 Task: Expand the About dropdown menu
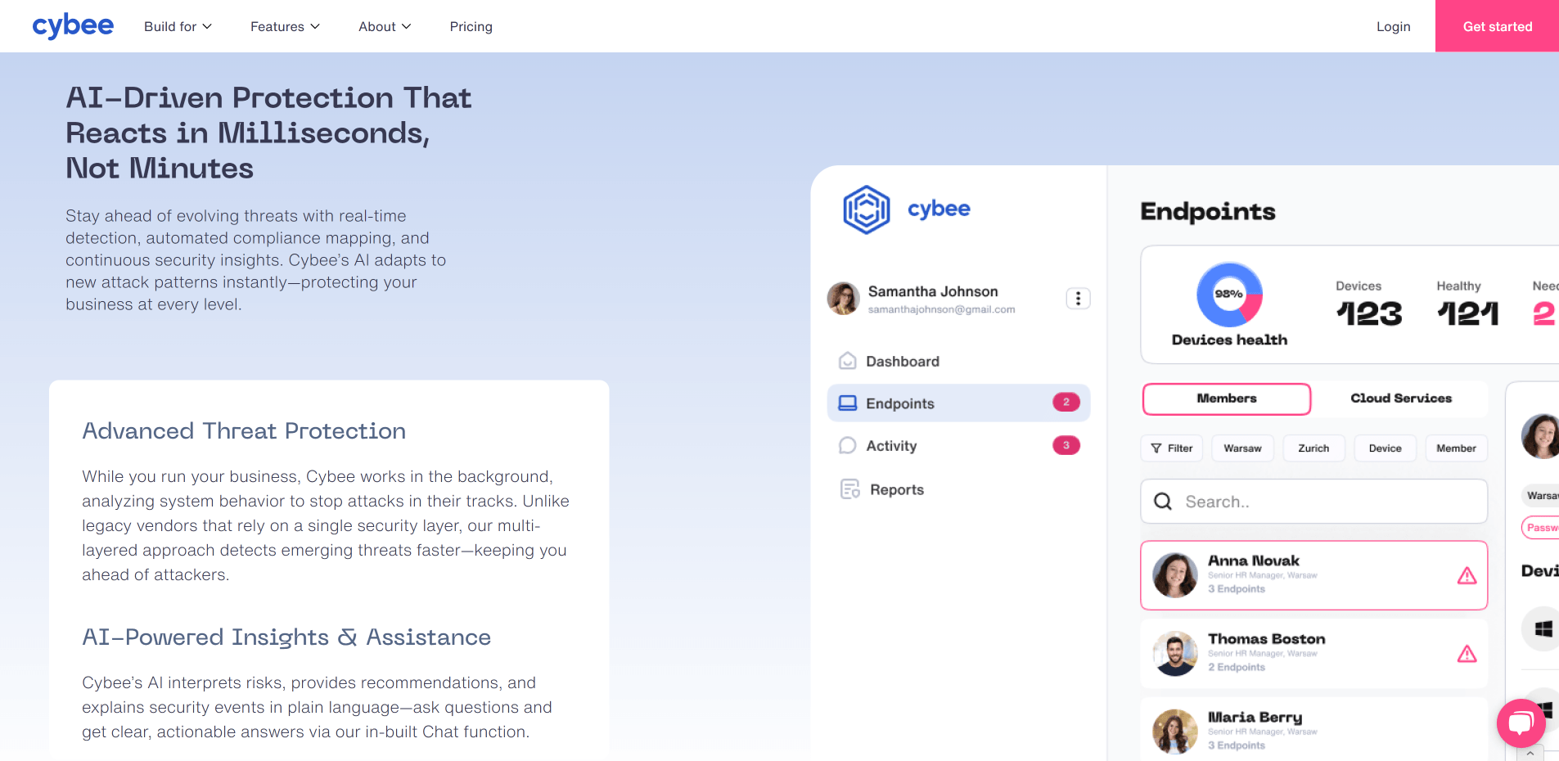tap(385, 26)
